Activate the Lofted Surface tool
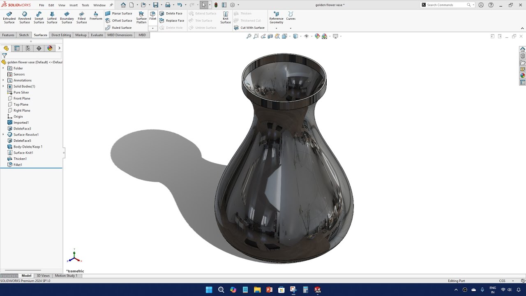Viewport: 526px width, 296px height. pos(52,18)
